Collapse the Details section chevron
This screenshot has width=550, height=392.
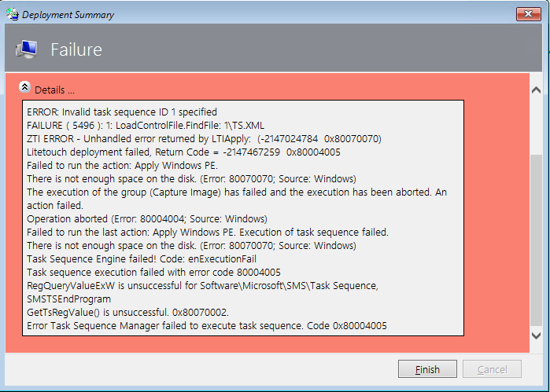click(x=24, y=88)
